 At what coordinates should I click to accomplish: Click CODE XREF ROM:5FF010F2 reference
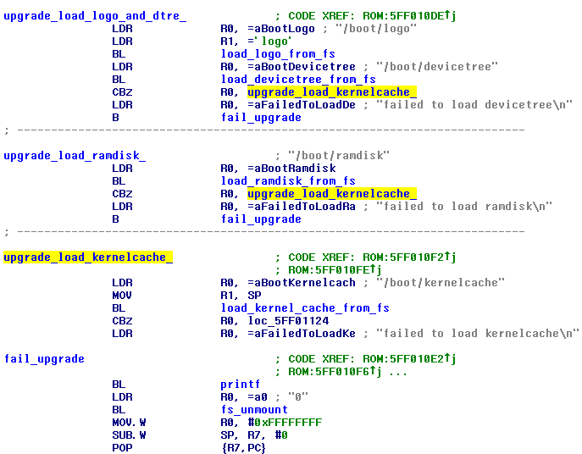(x=372, y=257)
